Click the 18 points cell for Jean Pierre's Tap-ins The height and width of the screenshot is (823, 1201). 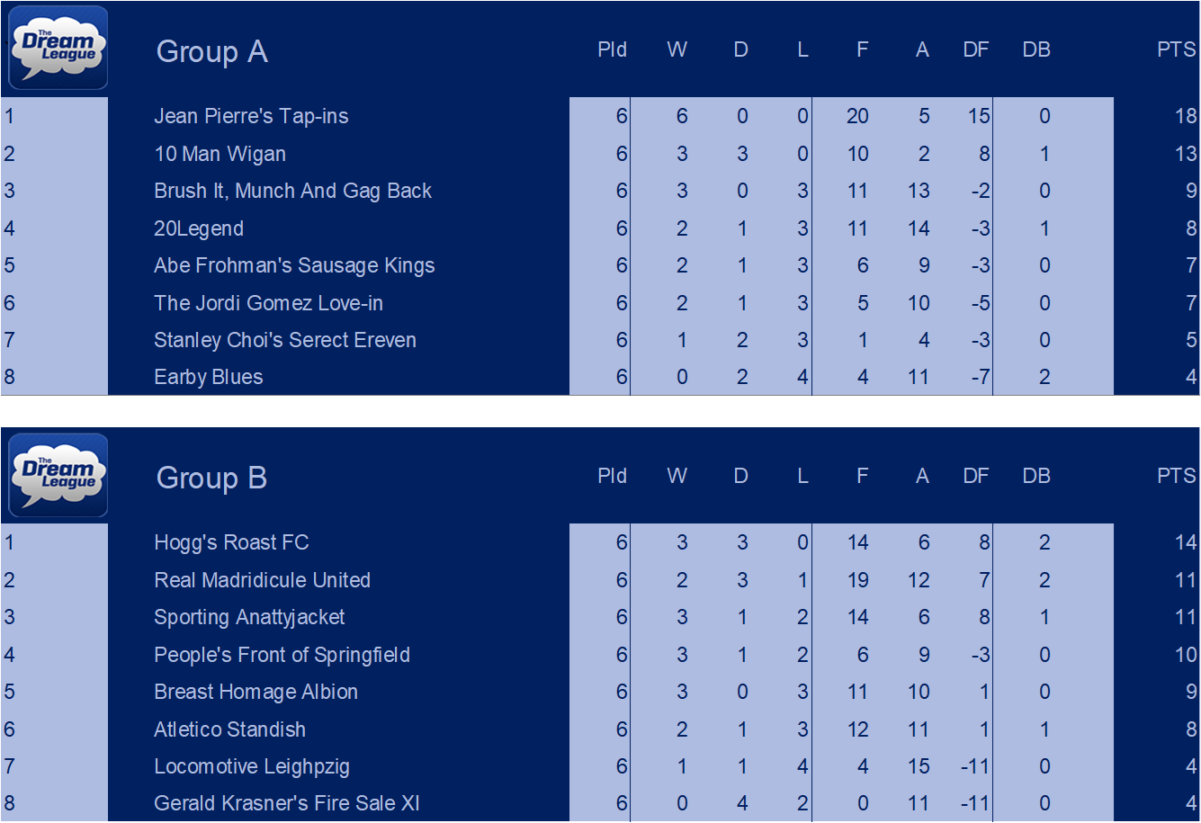coord(1185,116)
